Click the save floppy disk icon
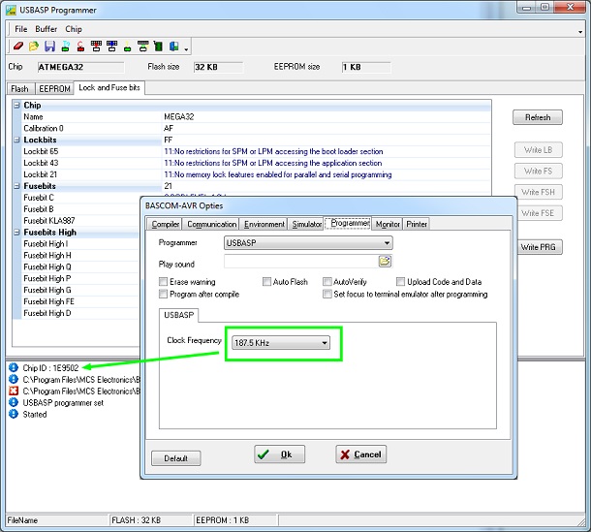Screen dimensions: 591x532 tap(49, 47)
